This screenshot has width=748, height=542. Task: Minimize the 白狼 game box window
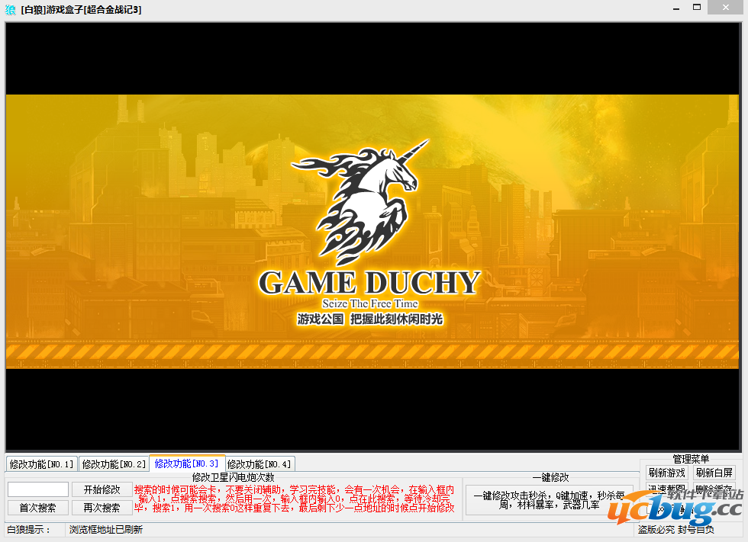tap(675, 8)
